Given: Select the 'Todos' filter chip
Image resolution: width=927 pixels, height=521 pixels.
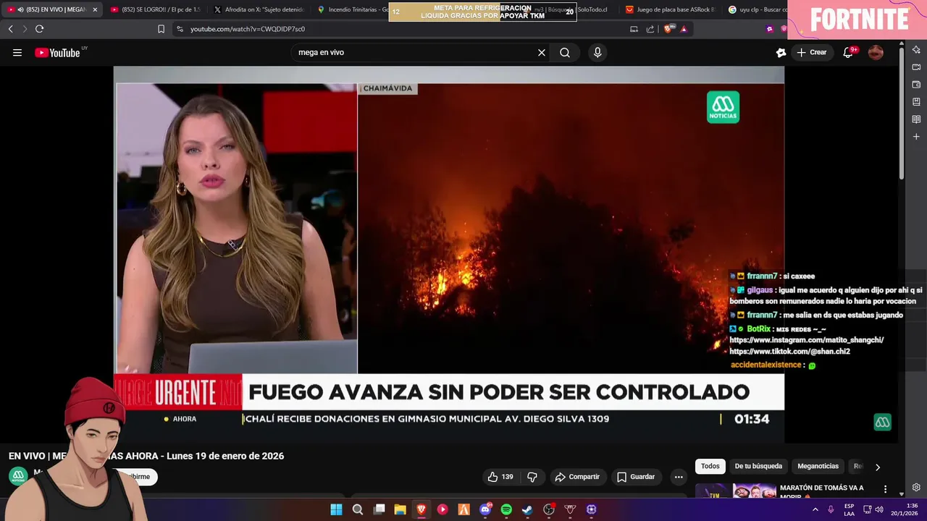Looking at the screenshot, I should [710, 467].
